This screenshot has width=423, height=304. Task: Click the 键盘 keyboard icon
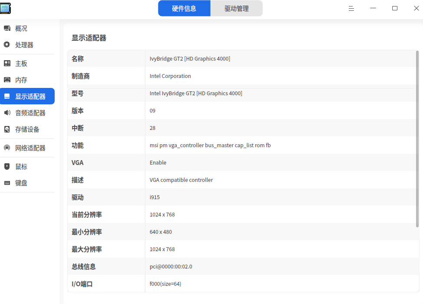(x=7, y=183)
